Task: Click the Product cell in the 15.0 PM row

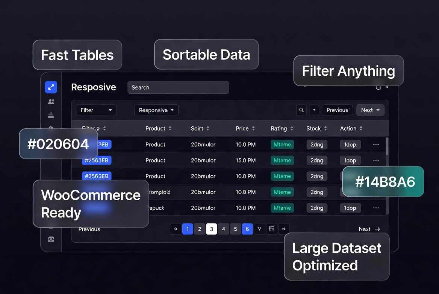Action: point(155,160)
